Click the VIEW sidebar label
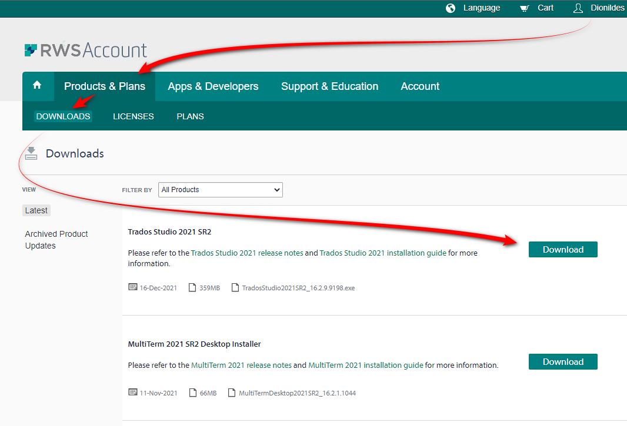 pos(29,189)
